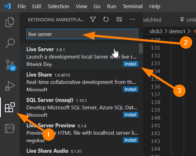Click the VS Code logo icon
Screen dimensions: 196x156
click(x=7, y=6)
